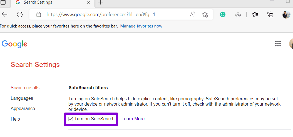Click the browser profile avatar
The image size is (293, 137).
pyautogui.click(x=286, y=14)
